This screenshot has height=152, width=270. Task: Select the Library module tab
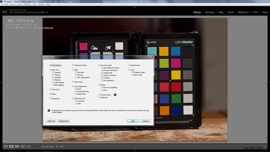pyautogui.click(x=197, y=12)
